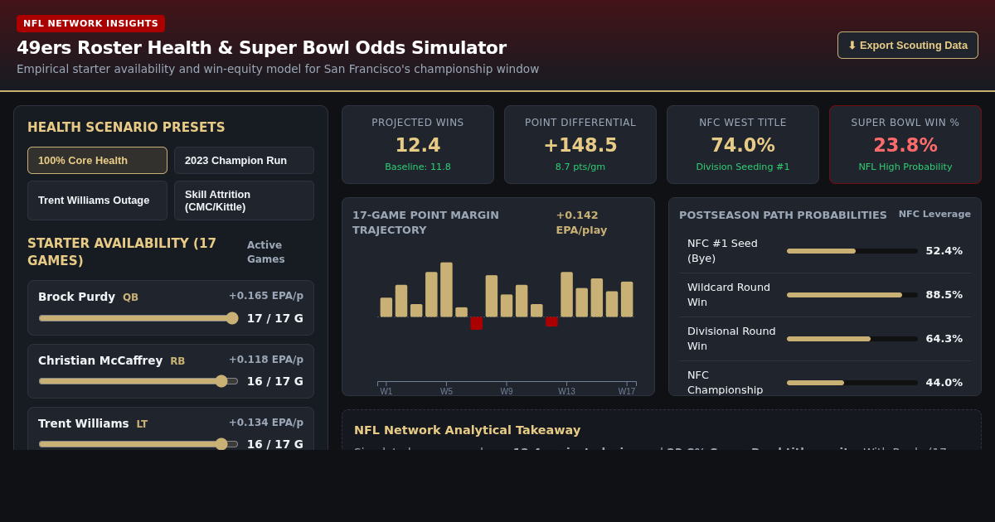995x522 pixels.
Task: Choose the Trent Williams Outage scenario
Action: click(97, 201)
